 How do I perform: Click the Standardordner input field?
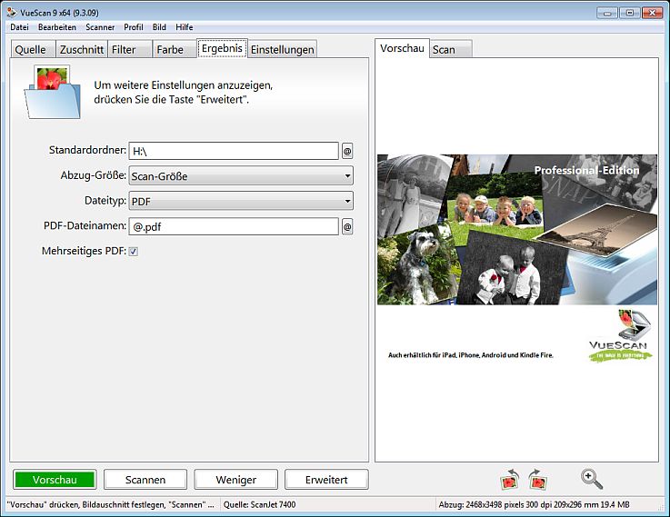234,151
